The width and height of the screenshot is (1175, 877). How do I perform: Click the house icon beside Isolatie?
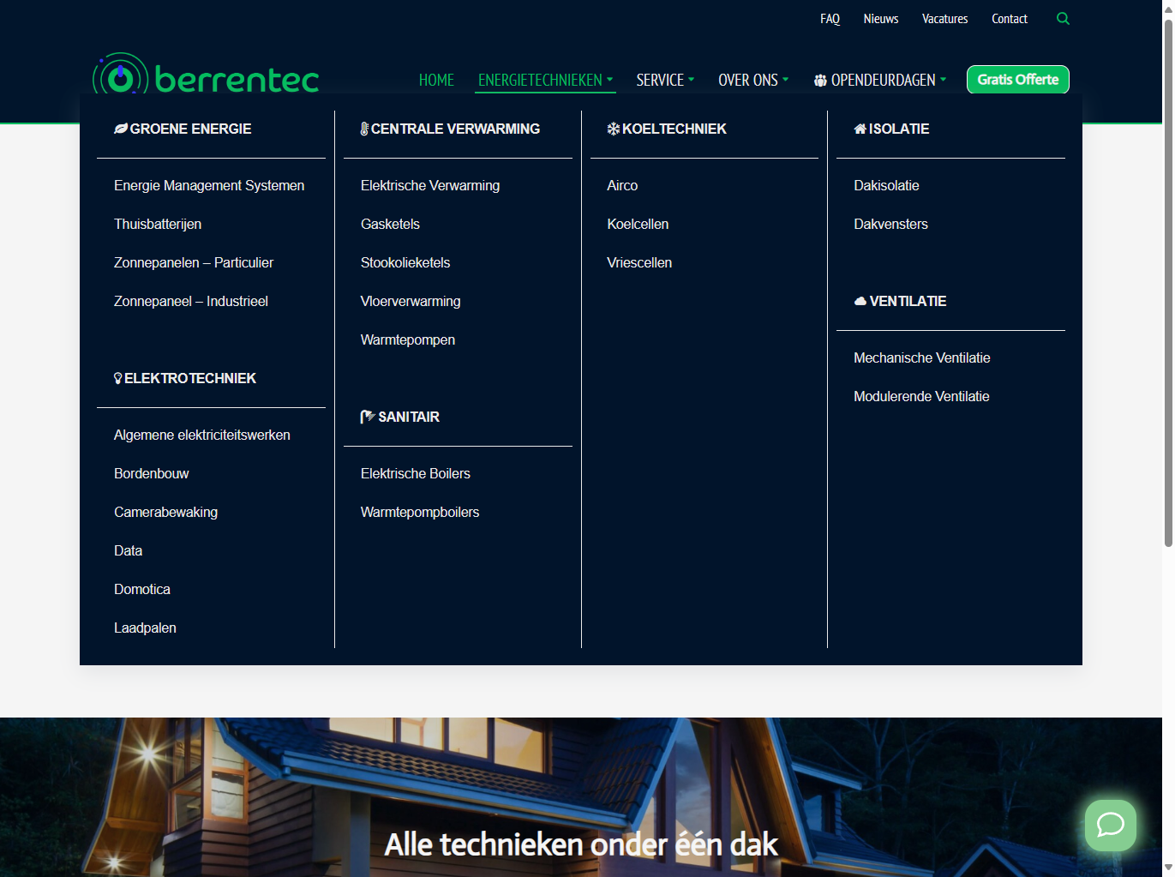click(860, 129)
